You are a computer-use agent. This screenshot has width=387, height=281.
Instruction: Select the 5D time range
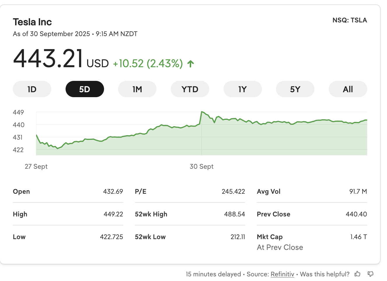85,89
